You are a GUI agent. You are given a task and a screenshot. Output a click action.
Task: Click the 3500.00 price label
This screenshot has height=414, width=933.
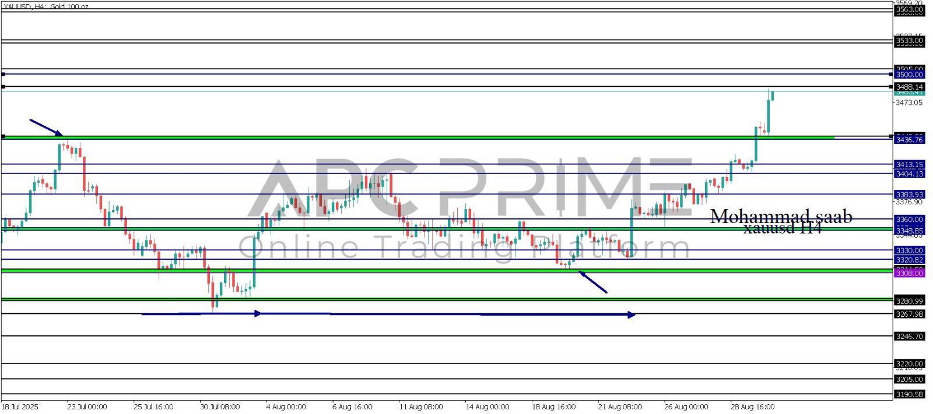(909, 75)
